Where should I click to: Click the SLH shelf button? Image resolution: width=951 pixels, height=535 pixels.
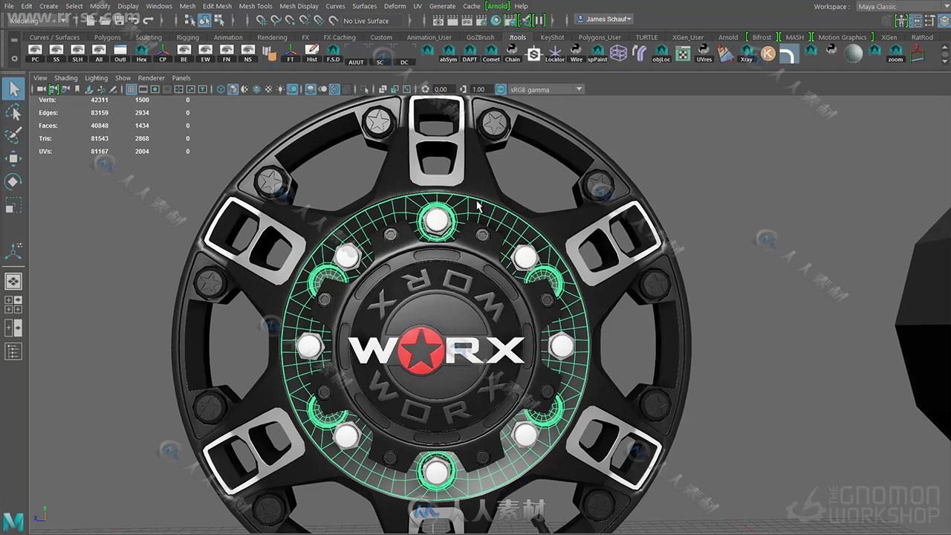77,53
